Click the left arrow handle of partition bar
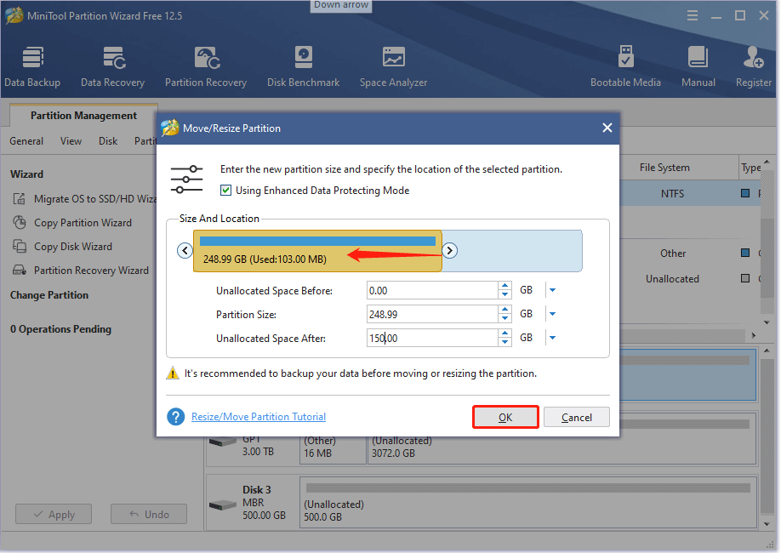 tap(185, 250)
